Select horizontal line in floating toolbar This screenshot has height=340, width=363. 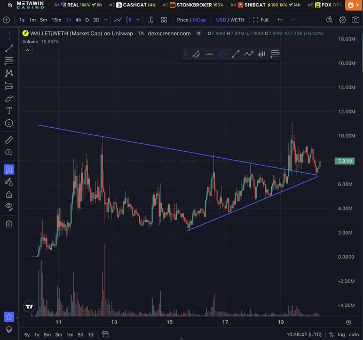click(x=209, y=54)
